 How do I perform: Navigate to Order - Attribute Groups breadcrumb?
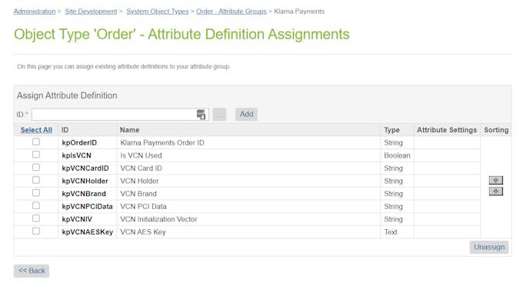coord(232,12)
